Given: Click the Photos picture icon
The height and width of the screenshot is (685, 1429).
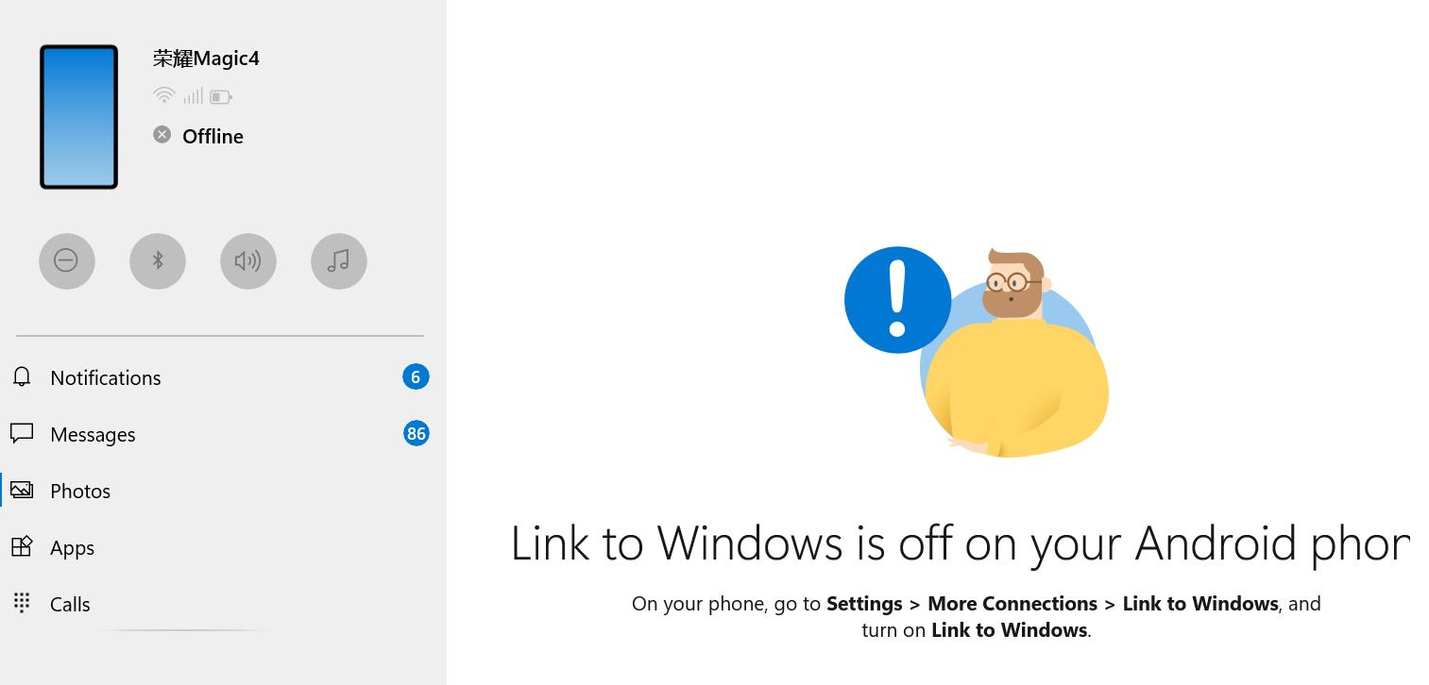Looking at the screenshot, I should pos(22,491).
